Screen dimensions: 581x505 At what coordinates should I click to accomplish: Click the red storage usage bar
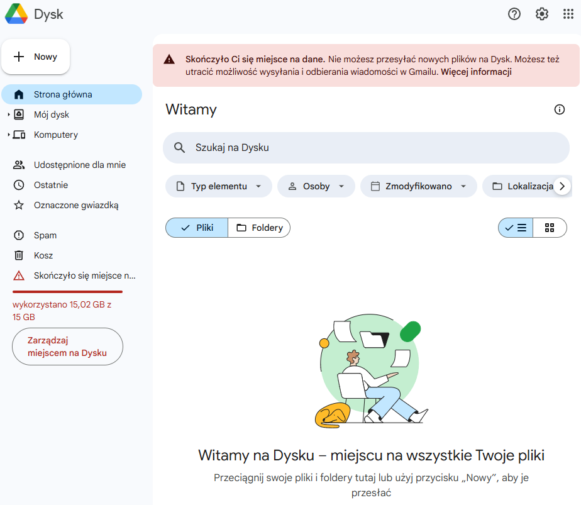click(x=67, y=292)
